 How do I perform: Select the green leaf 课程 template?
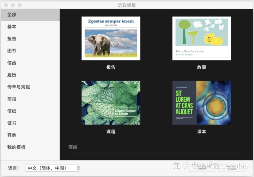111,103
